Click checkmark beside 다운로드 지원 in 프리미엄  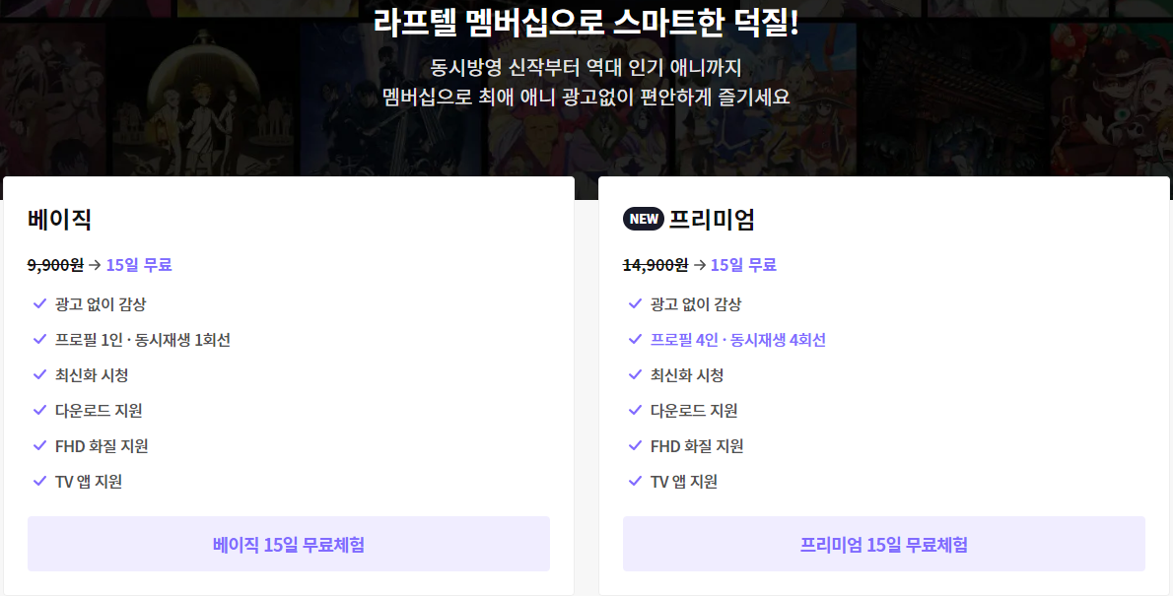click(x=635, y=410)
